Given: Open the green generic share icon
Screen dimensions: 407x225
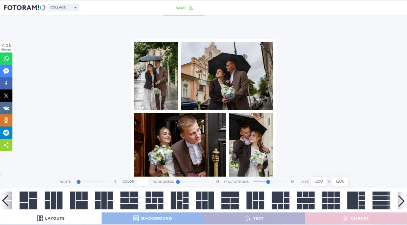Looking at the screenshot, I should click(x=6, y=145).
